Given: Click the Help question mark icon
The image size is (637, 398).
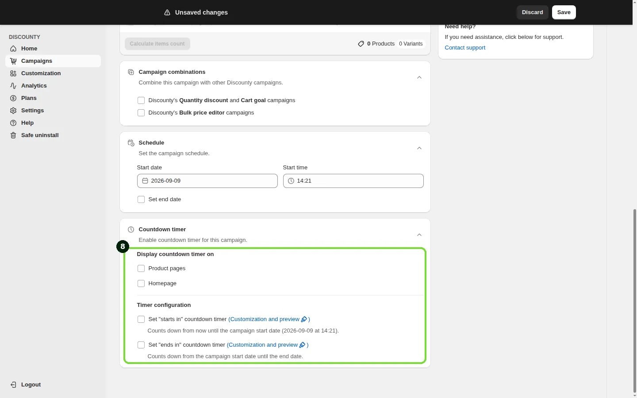Looking at the screenshot, I should (13, 123).
